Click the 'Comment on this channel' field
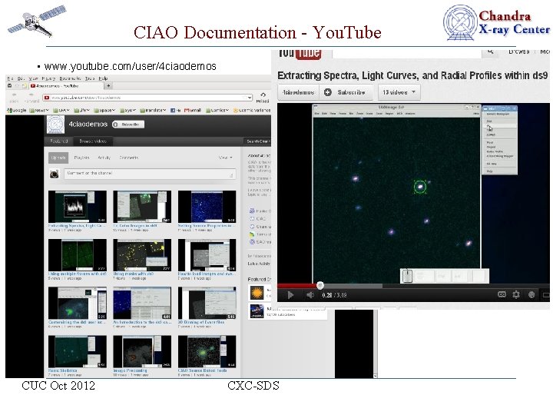This screenshot has width=553, height=415. click(x=150, y=174)
